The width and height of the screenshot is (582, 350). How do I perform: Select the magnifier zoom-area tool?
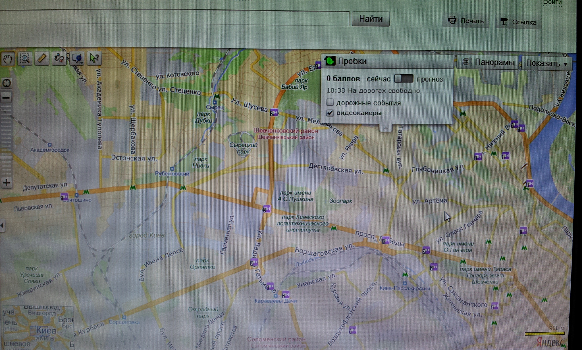(x=25, y=59)
